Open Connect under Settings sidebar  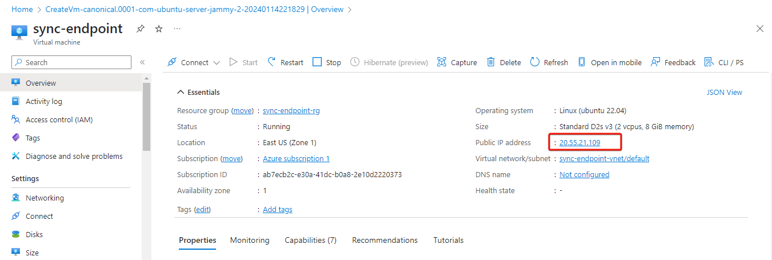[x=71, y=216]
